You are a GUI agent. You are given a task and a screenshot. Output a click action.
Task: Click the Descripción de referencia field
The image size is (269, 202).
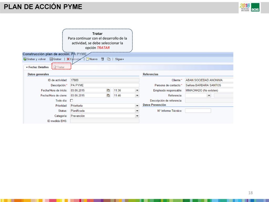pos(209,100)
